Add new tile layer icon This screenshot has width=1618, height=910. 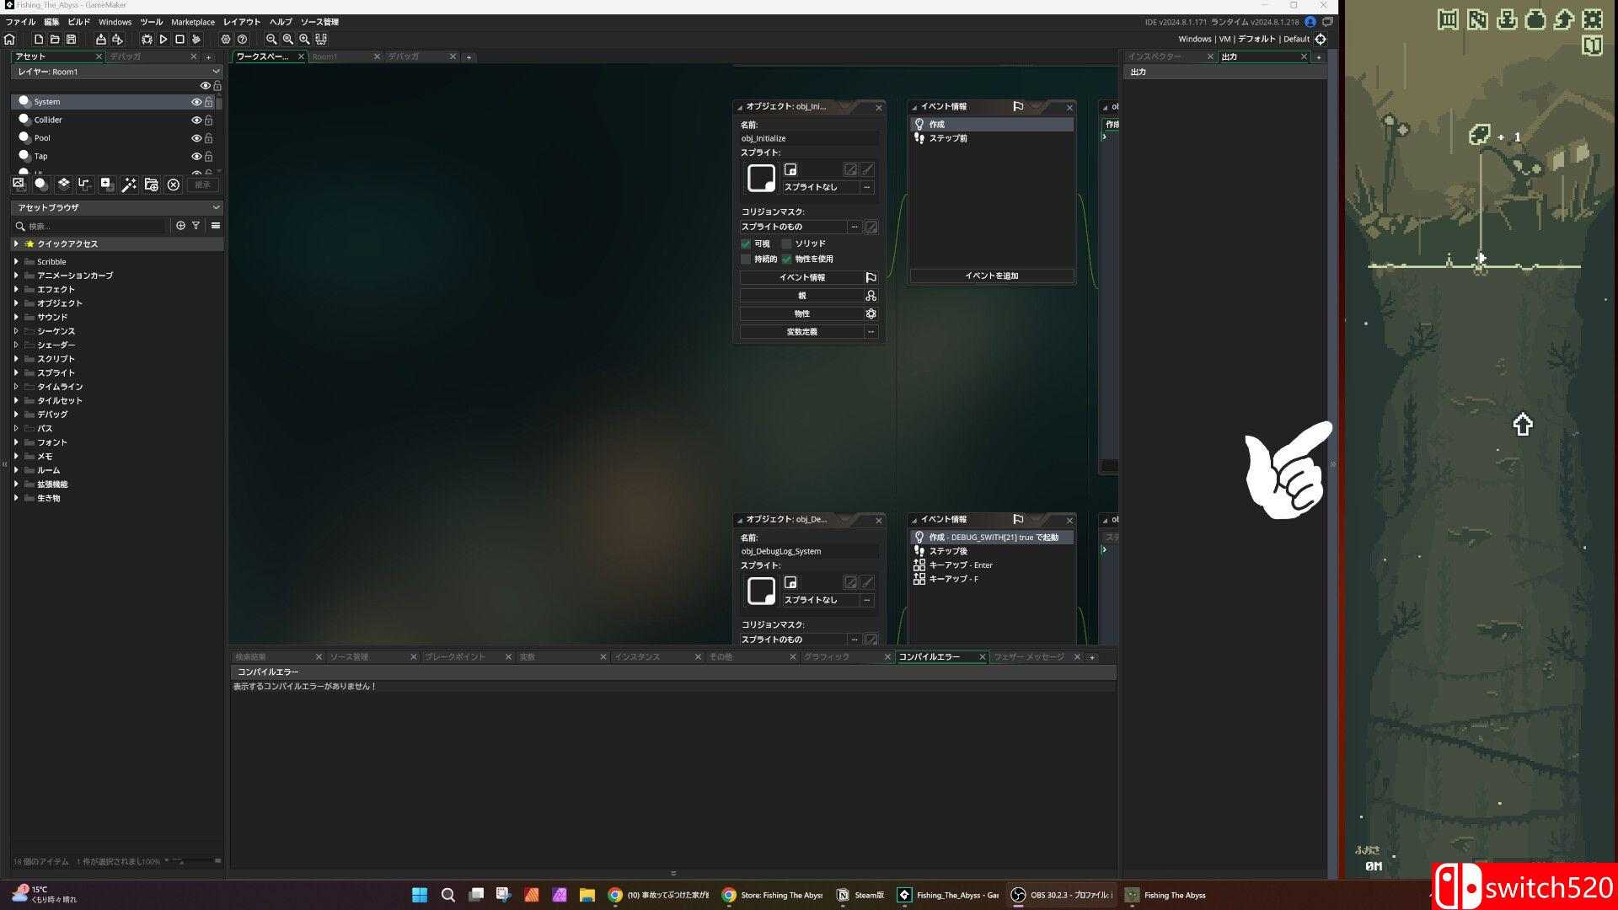tap(63, 185)
